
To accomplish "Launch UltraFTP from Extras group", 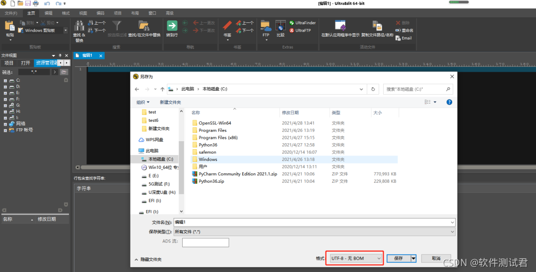I will pos(300,30).
